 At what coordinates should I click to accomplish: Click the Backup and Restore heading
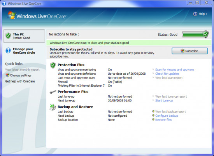(x=75, y=107)
